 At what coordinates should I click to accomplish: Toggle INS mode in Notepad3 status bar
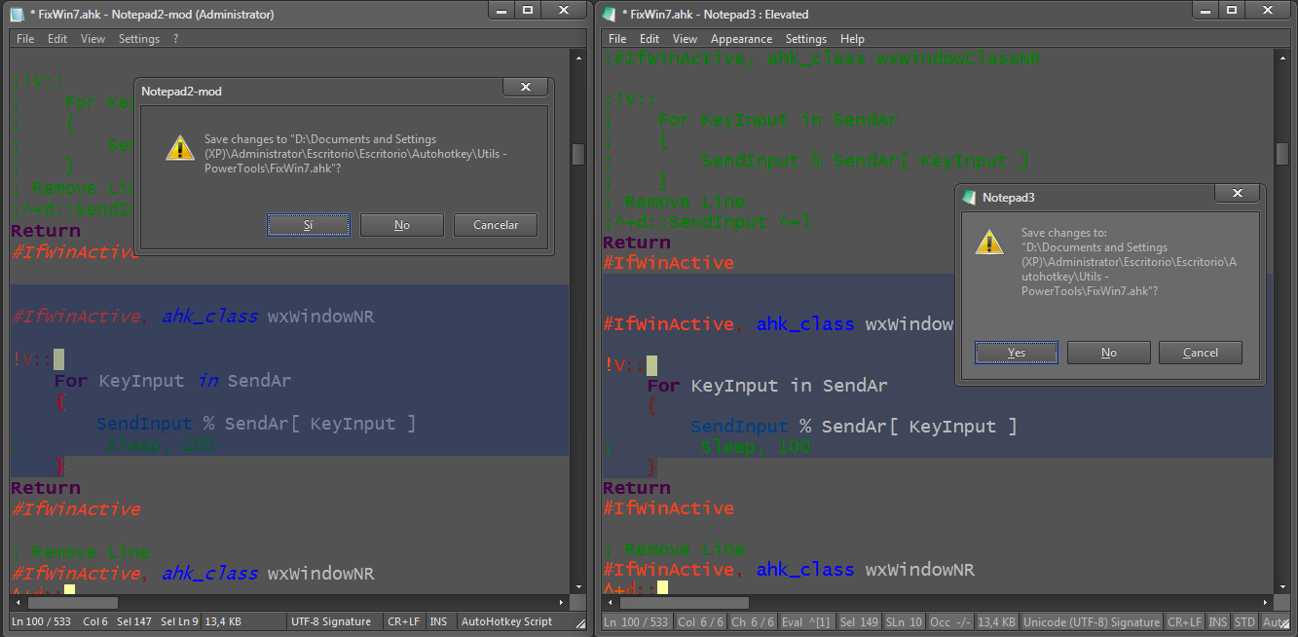(1218, 622)
